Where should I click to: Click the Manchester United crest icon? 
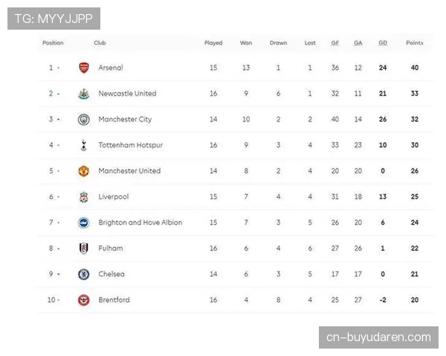coord(83,171)
